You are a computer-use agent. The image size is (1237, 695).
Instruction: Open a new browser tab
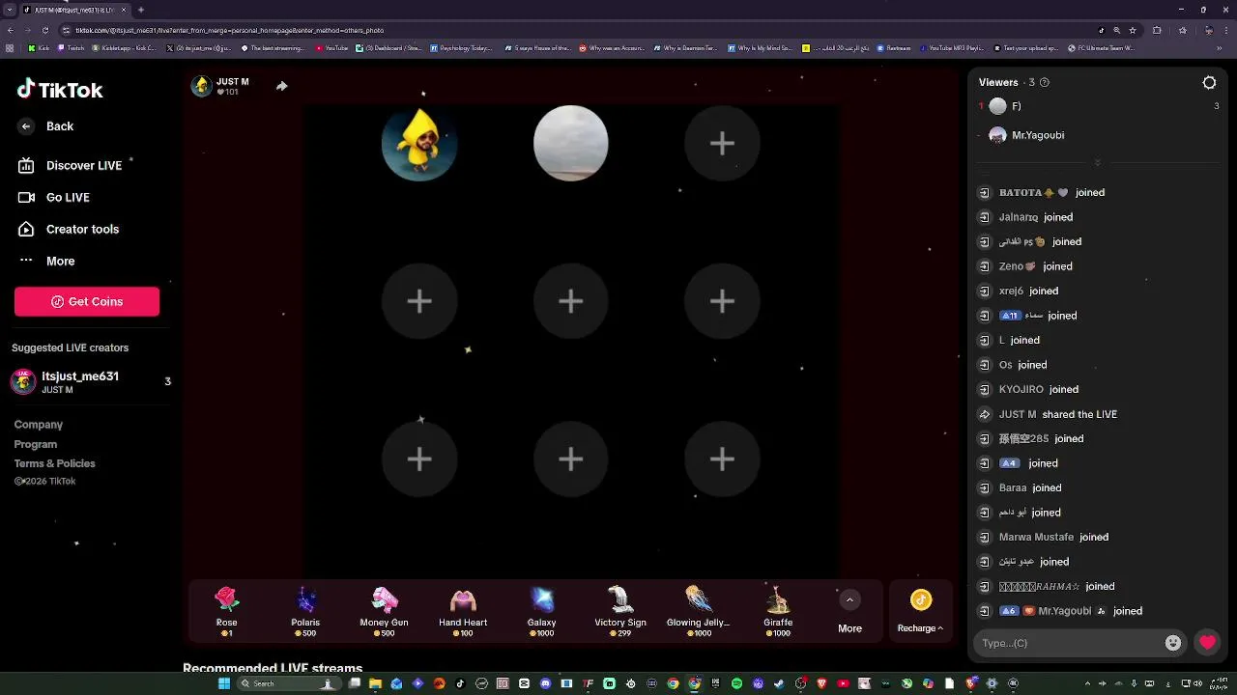pyautogui.click(x=141, y=10)
